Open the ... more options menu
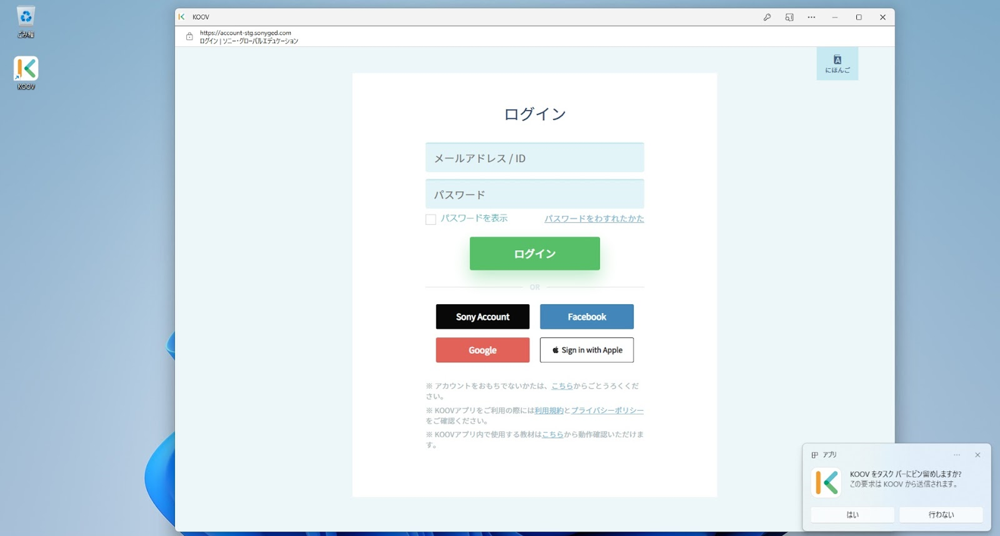 [x=811, y=17]
